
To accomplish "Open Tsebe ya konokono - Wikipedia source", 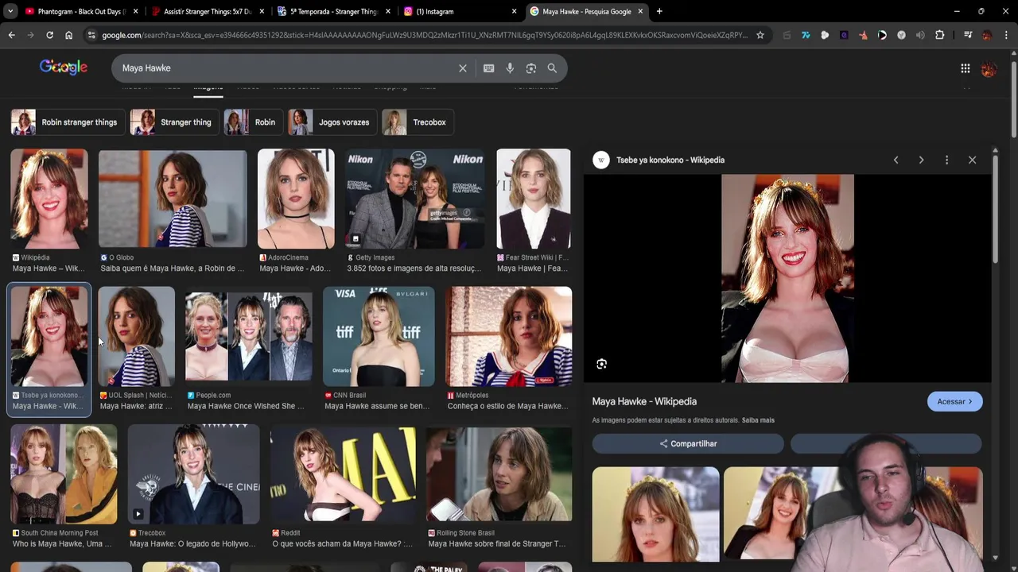I will pos(670,160).
